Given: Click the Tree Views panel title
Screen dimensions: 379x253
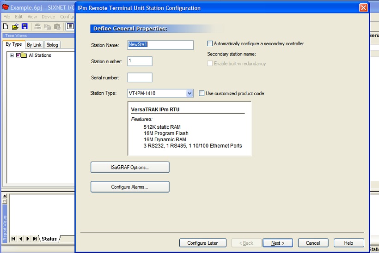Looking at the screenshot, I should [x=16, y=36].
